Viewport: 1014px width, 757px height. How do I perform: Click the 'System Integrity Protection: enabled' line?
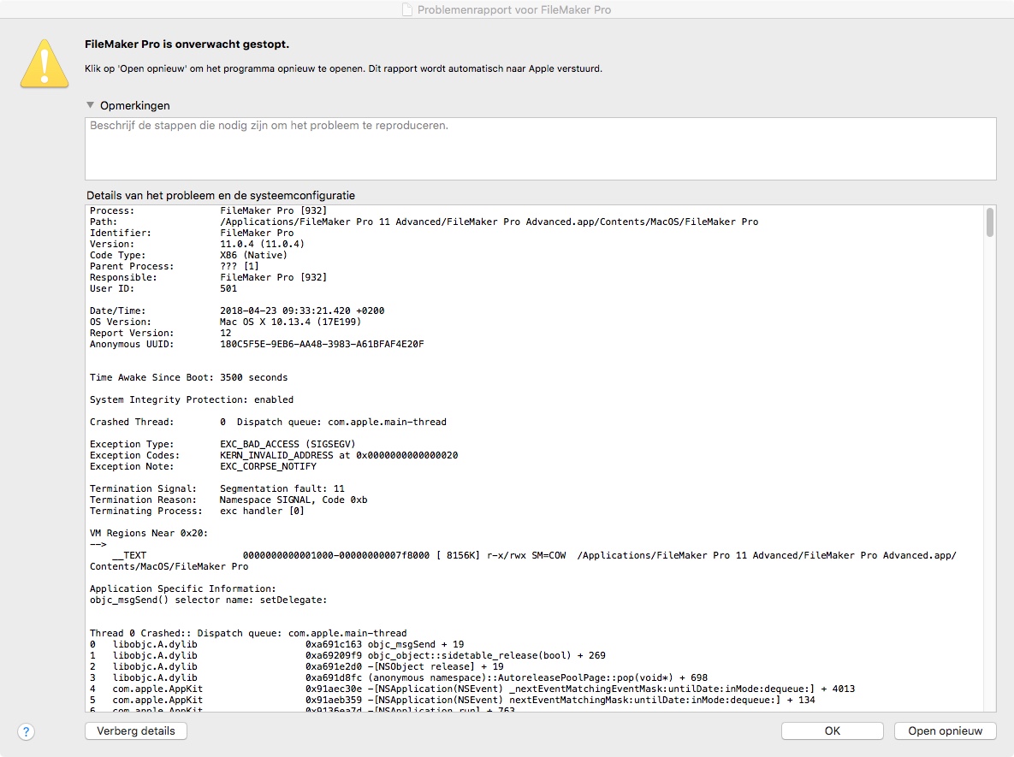pos(192,399)
